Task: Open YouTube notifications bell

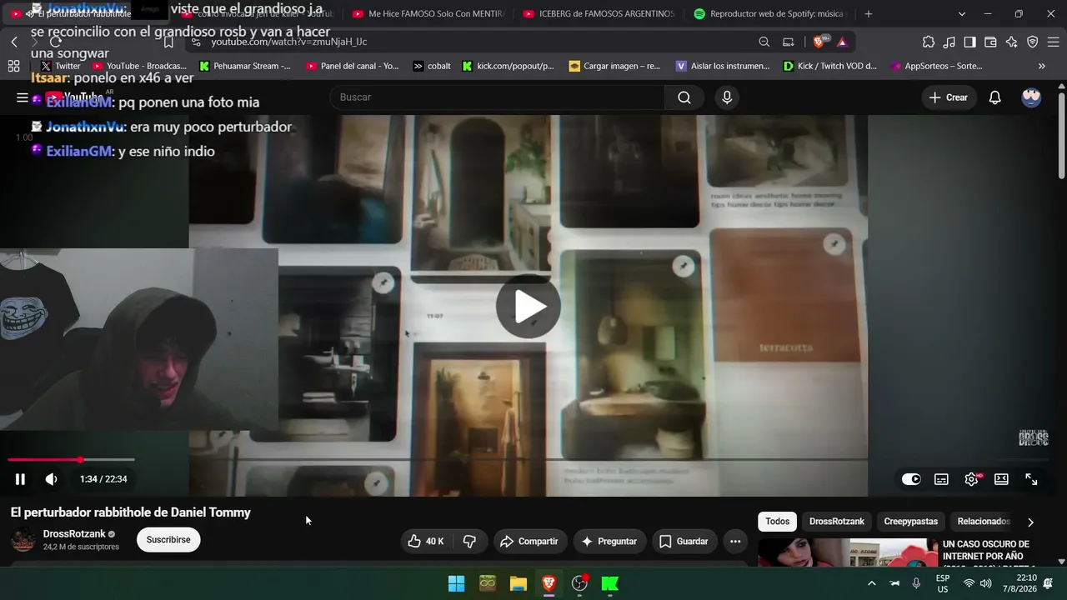Action: point(994,97)
